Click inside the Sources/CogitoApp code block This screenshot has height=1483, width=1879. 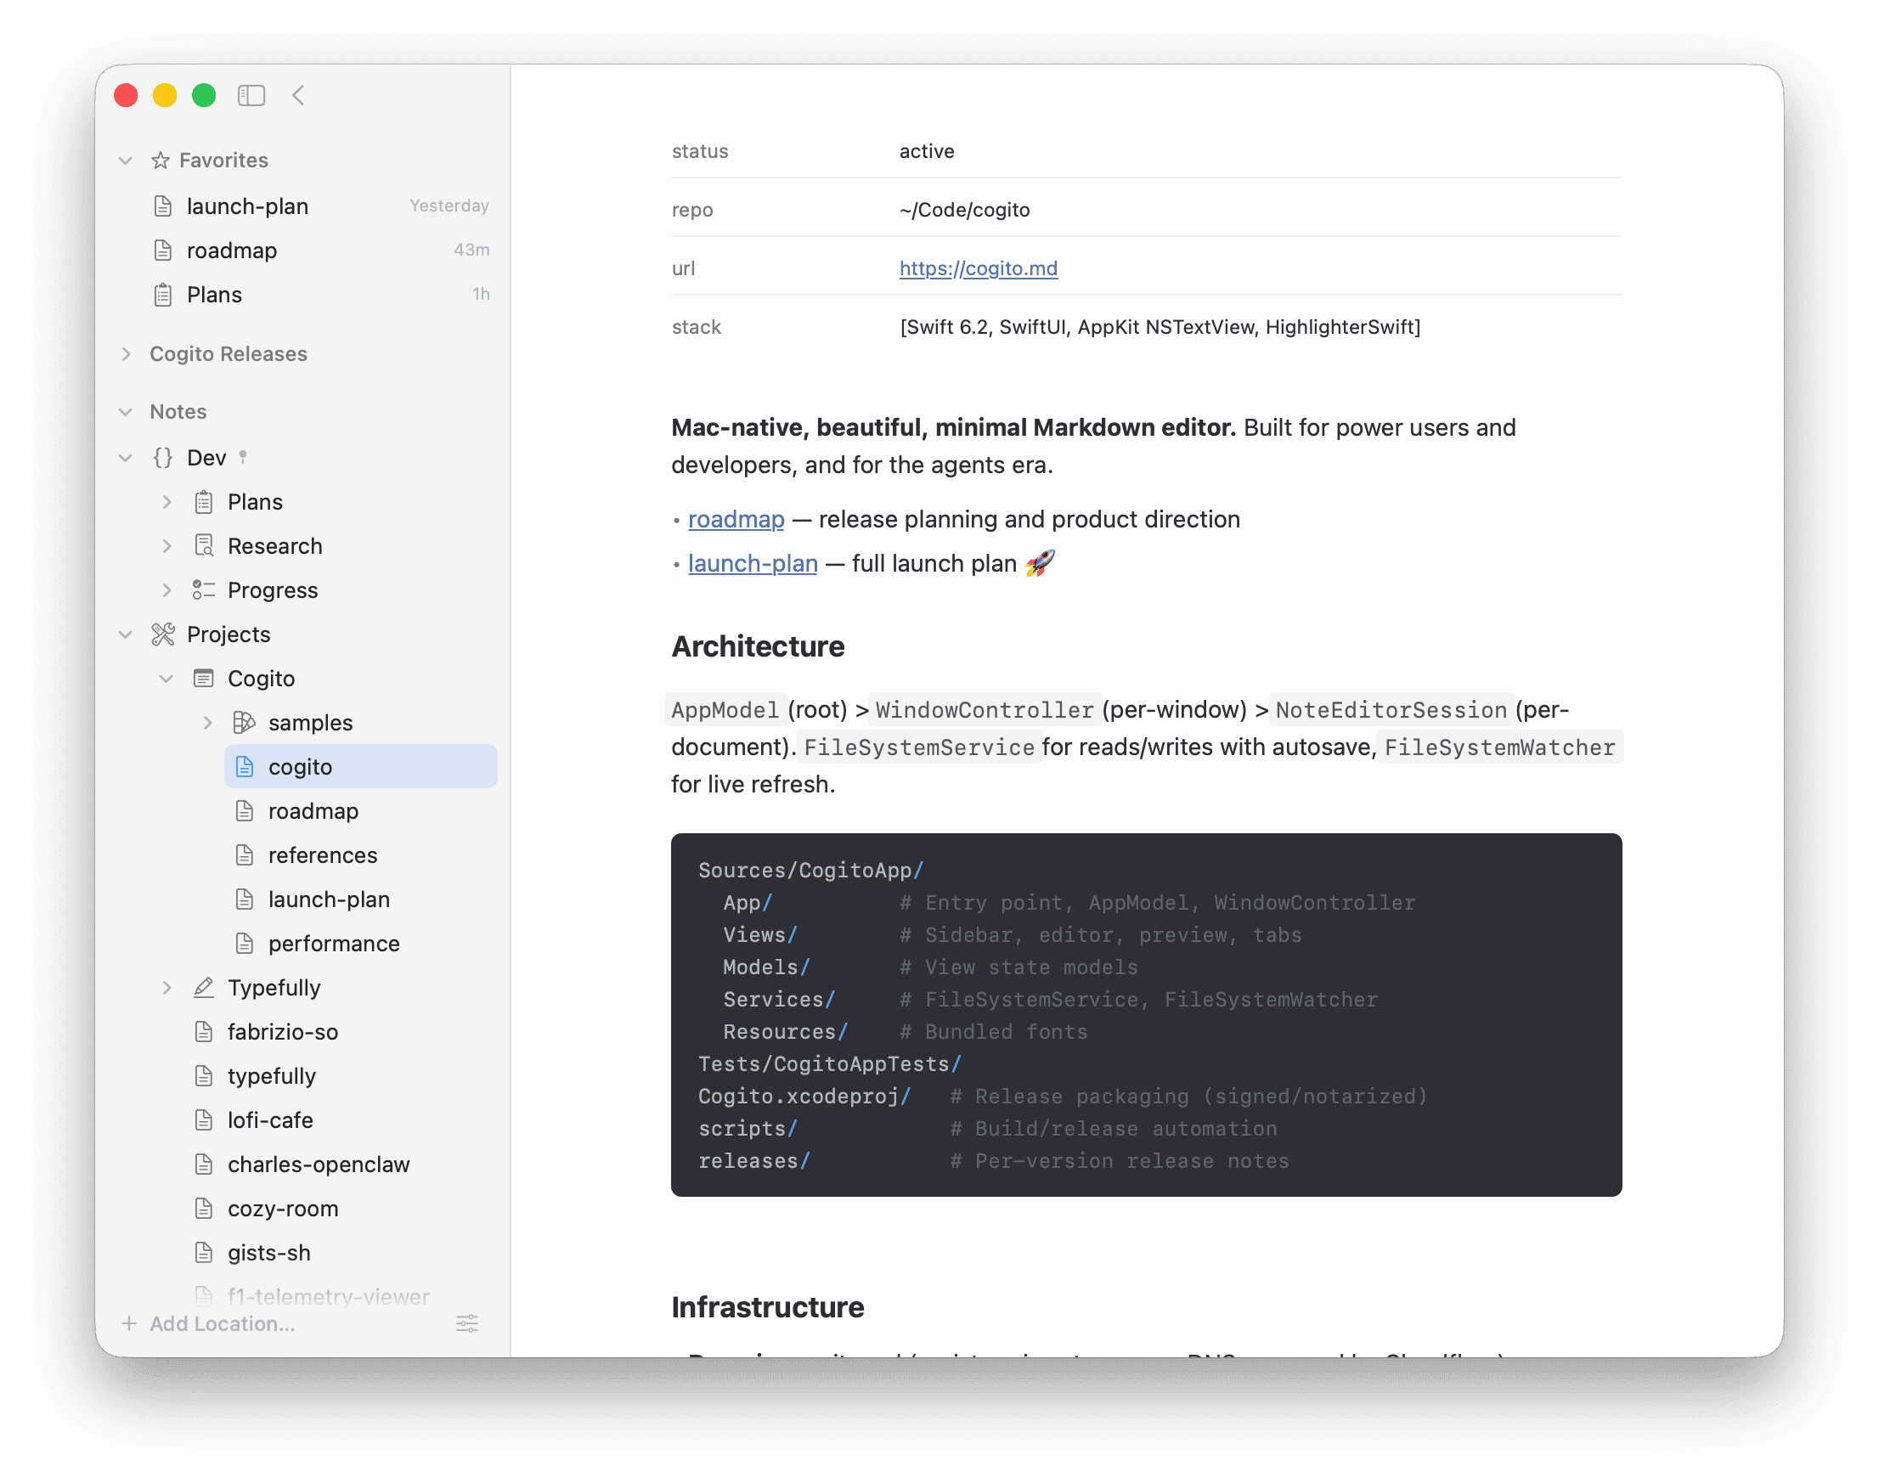click(1147, 1016)
